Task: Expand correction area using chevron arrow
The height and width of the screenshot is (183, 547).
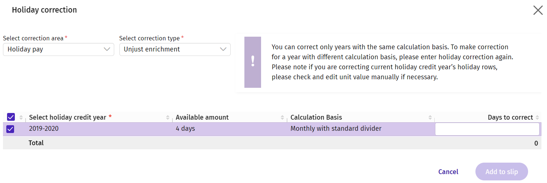Action: [x=107, y=49]
